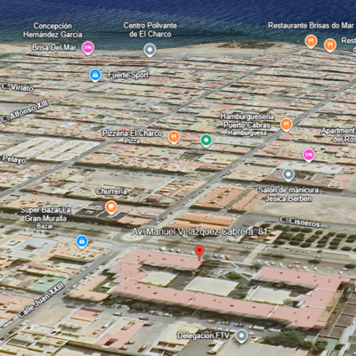Click the green pin beside Pizzeria El Charco

[206, 140]
